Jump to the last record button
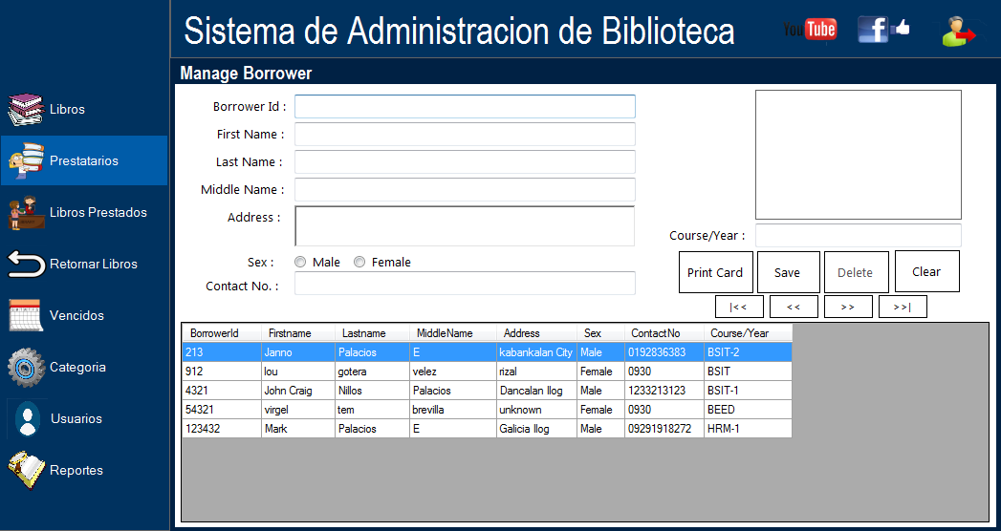 [903, 307]
